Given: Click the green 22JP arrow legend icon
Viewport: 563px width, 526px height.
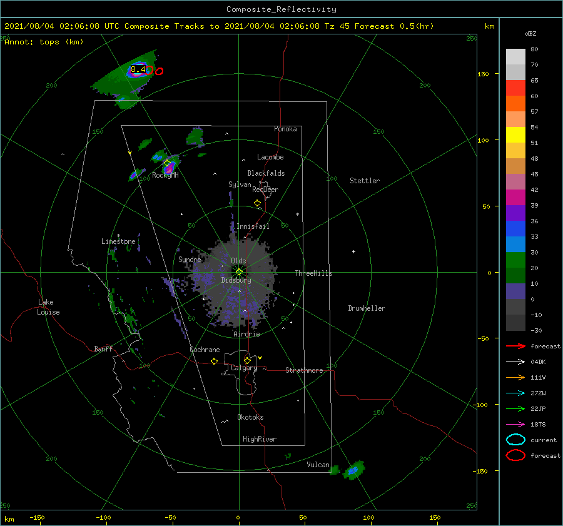Looking at the screenshot, I should pos(515,408).
